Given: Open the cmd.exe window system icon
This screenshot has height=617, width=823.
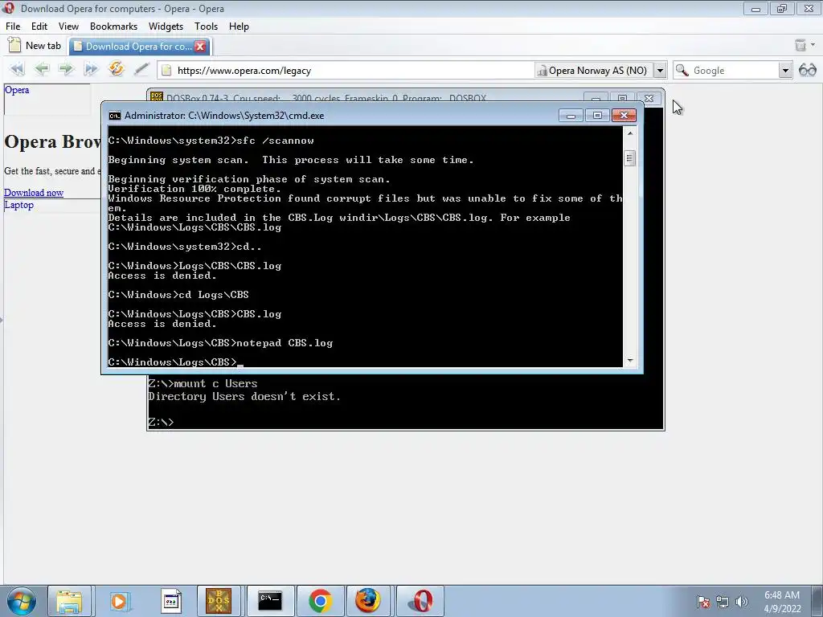Looking at the screenshot, I should point(114,116).
